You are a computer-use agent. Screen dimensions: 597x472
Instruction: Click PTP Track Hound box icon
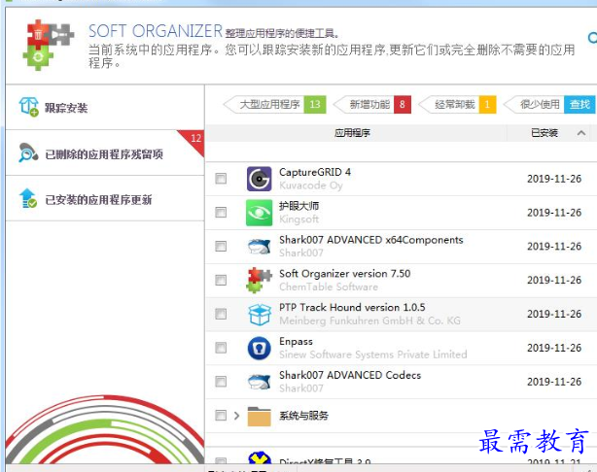pos(259,314)
